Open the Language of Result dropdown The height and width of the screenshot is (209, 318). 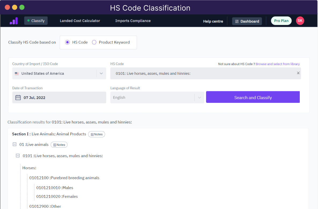[x=157, y=98]
